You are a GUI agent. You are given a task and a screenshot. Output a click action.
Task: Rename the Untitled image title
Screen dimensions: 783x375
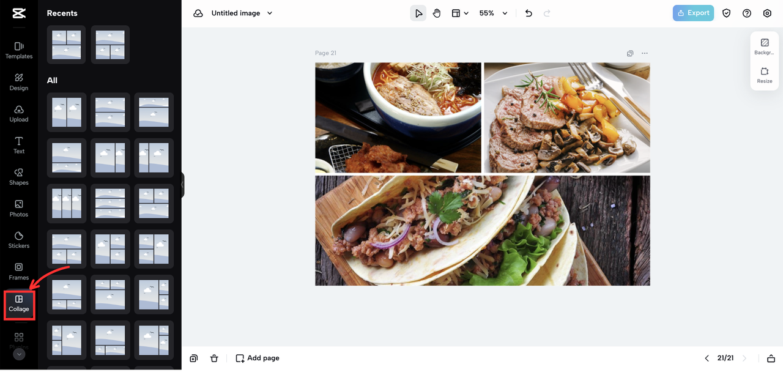point(236,13)
